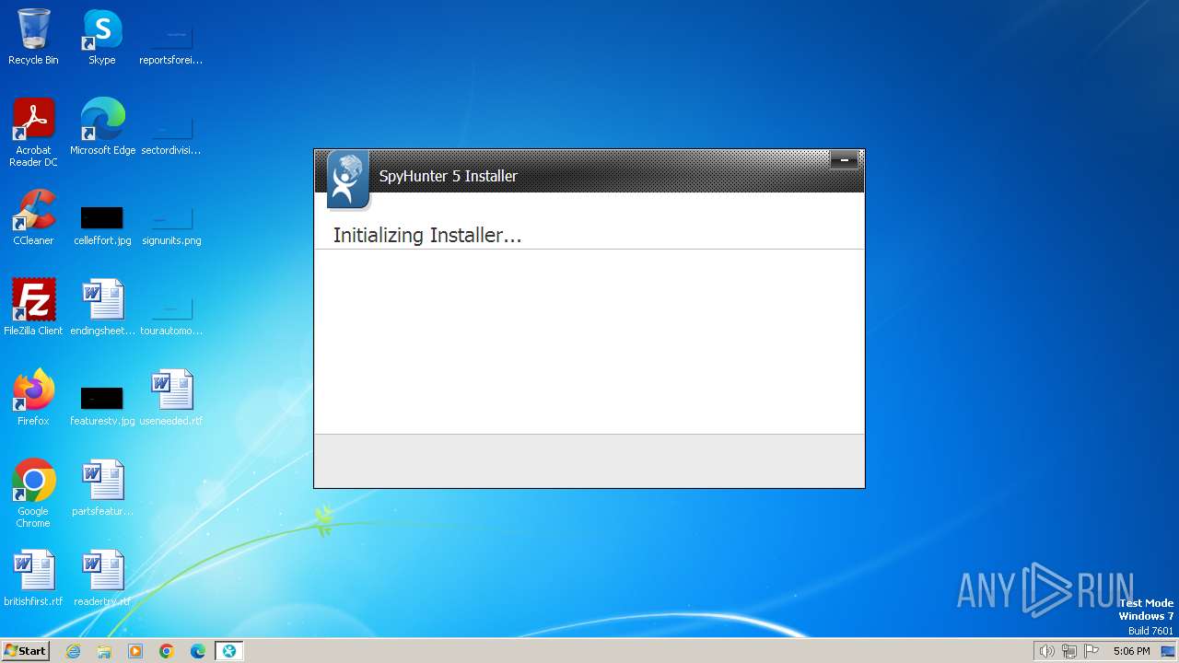Select the readertry.rtf document

click(102, 578)
